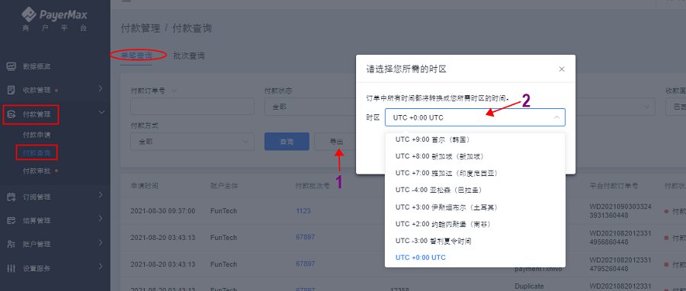Select highlighted UTC +0:00 UTC list option
The width and height of the screenshot is (686, 291).
475,257
